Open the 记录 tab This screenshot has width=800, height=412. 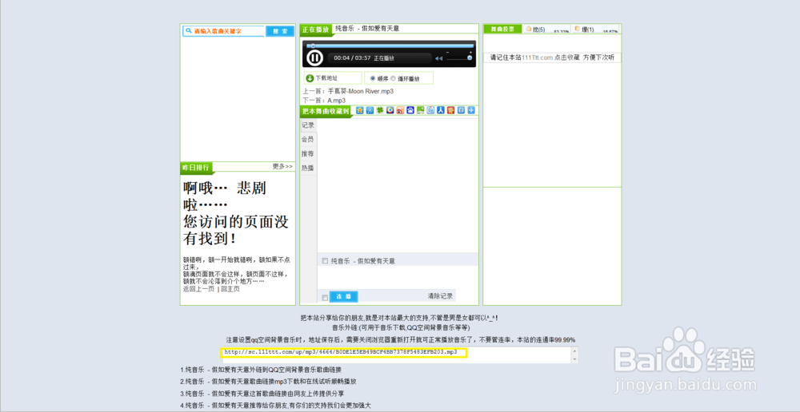point(308,125)
